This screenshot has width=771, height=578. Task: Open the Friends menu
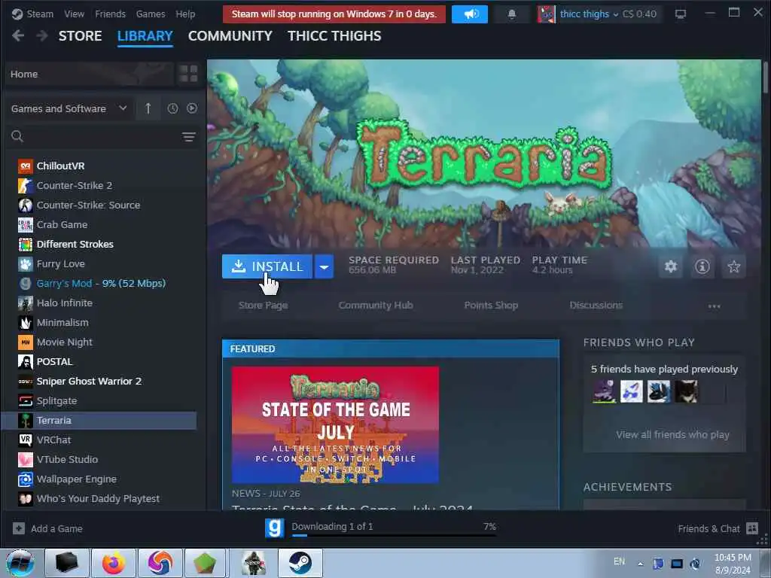pyautogui.click(x=110, y=14)
